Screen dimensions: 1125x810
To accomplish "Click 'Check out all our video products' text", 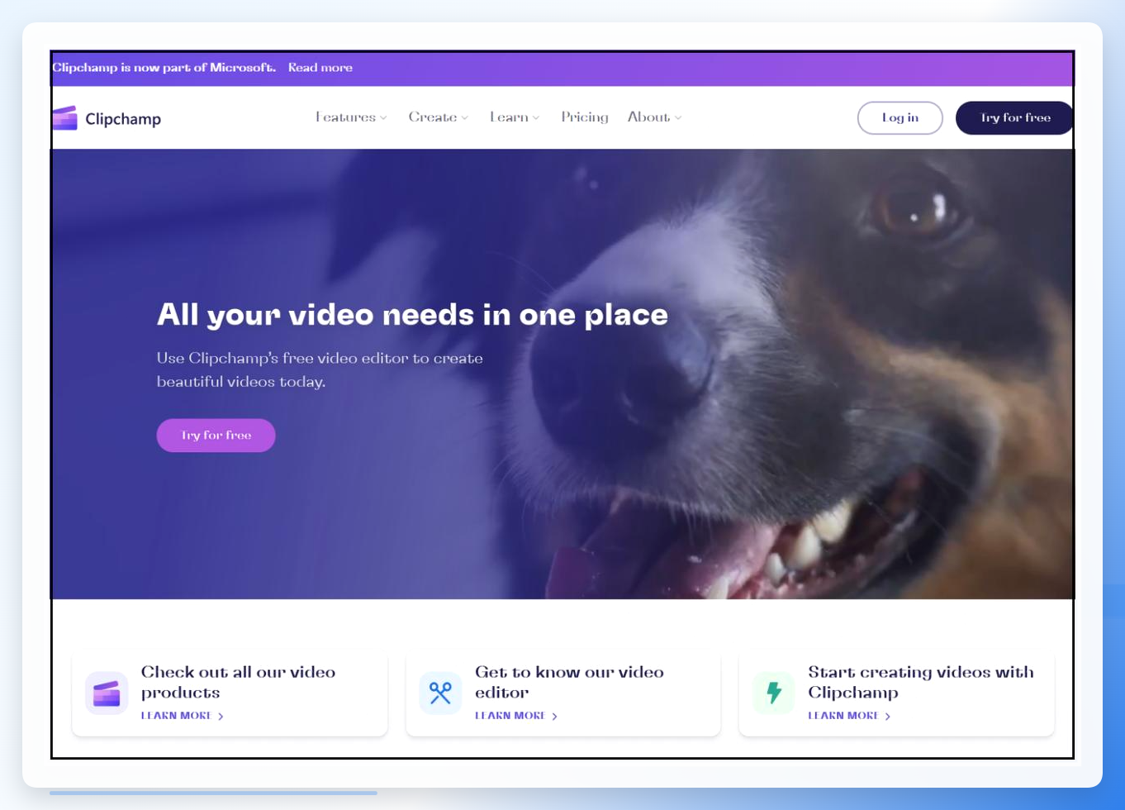I will click(x=238, y=683).
